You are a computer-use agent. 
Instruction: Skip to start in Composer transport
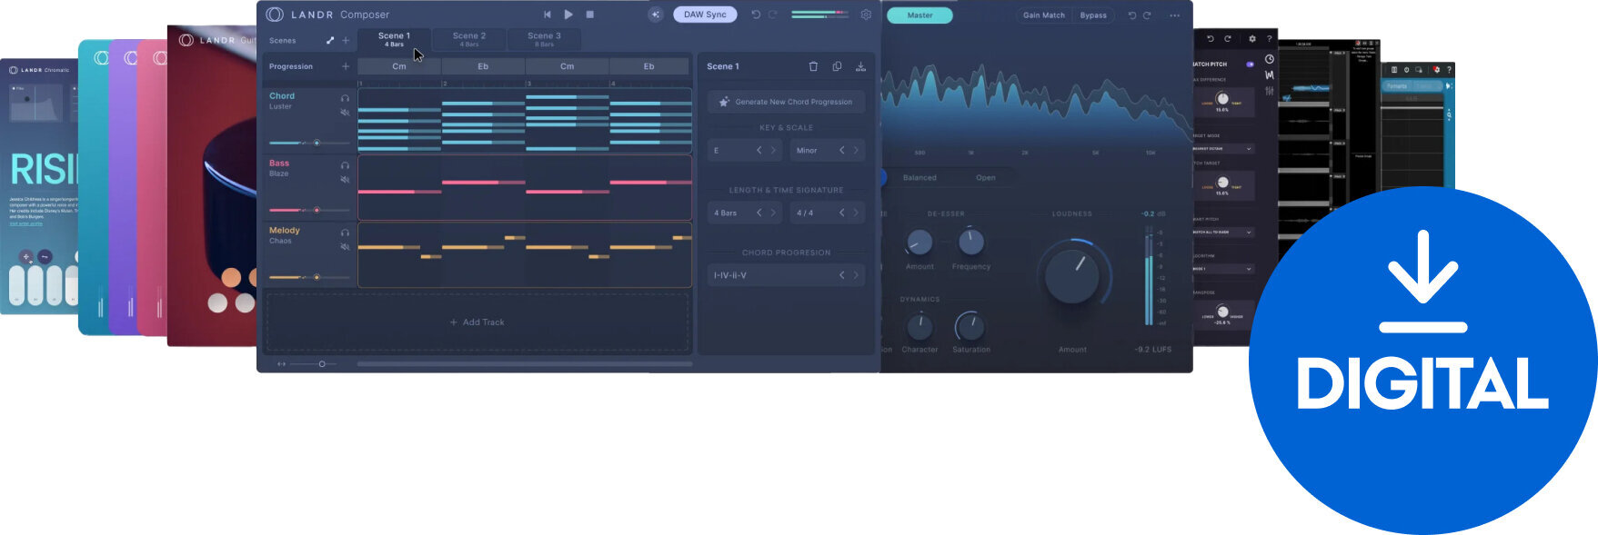point(547,15)
